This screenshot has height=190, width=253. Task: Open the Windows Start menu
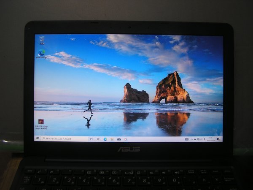coord(38,138)
